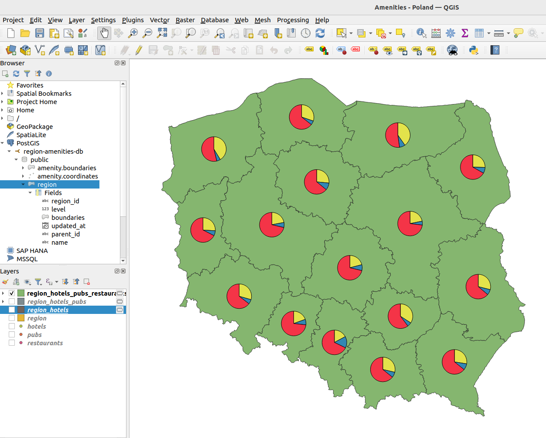Click the Zoom Out magnifier tool
The image size is (546, 438).
[147, 33]
